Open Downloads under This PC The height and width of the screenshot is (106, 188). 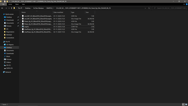coord(10,54)
